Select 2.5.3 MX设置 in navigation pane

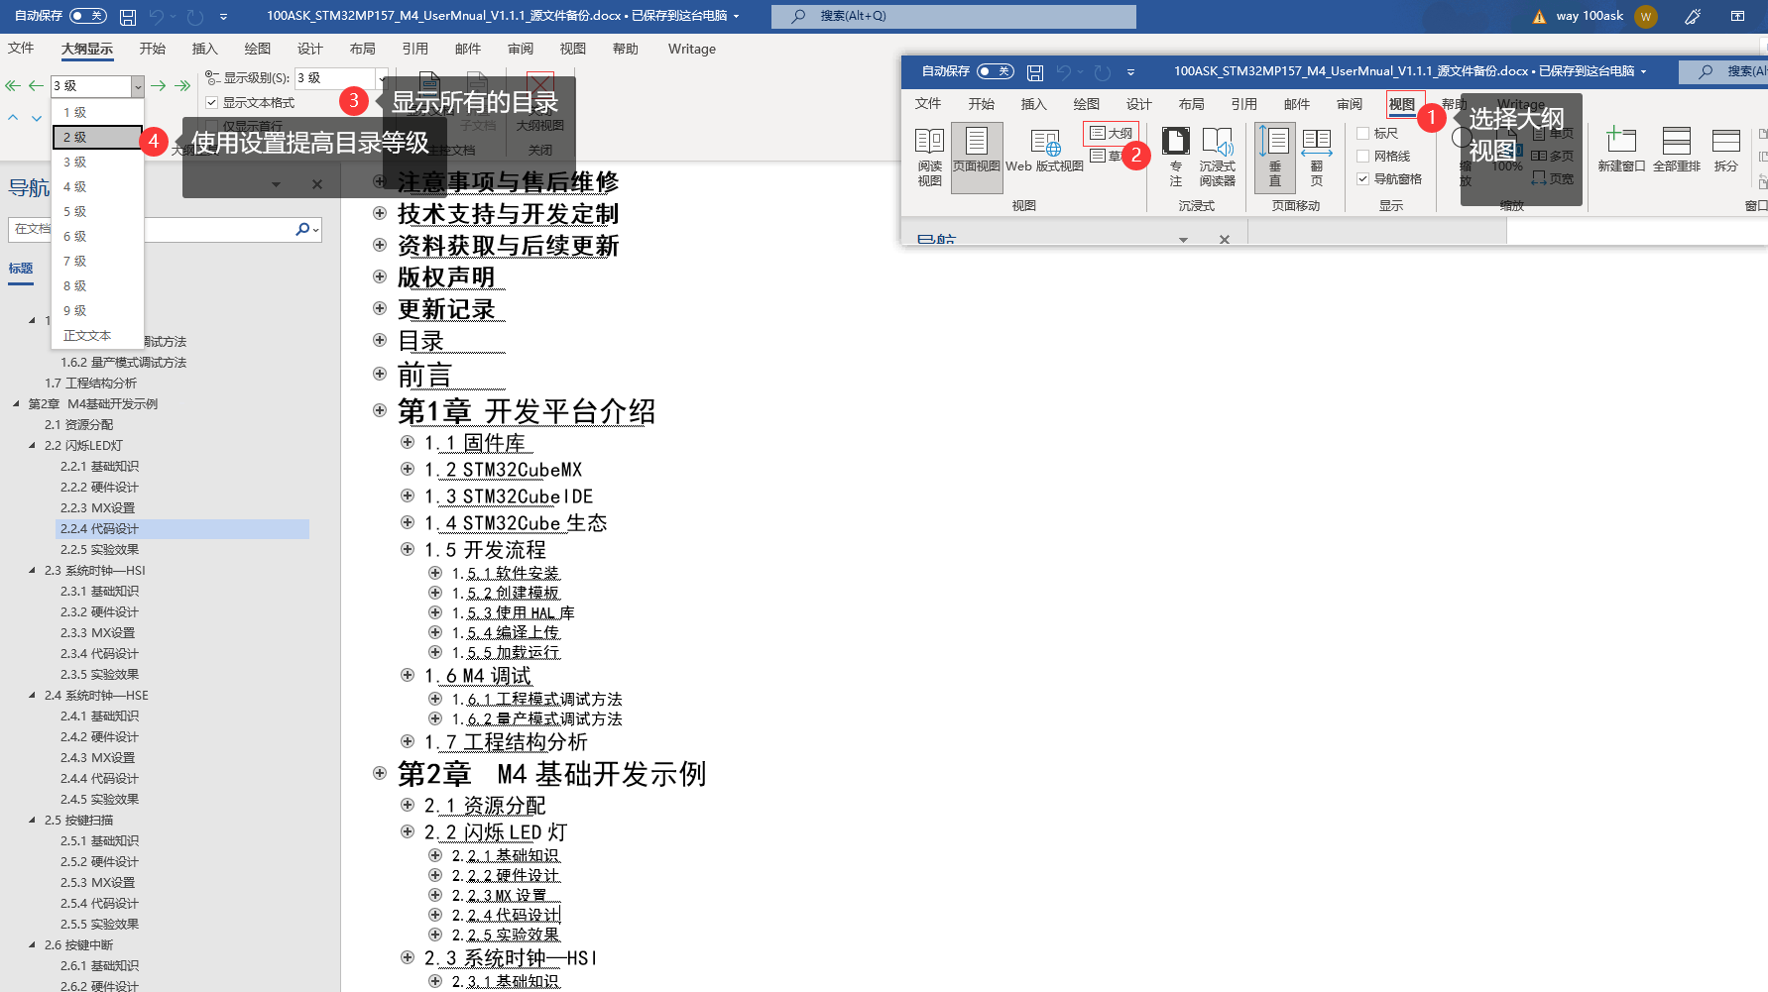[x=97, y=882]
